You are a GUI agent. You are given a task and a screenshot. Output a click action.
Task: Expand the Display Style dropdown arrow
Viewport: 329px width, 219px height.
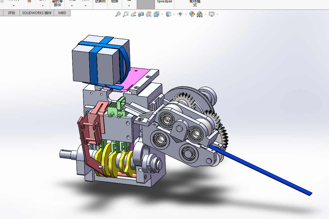click(x=174, y=14)
